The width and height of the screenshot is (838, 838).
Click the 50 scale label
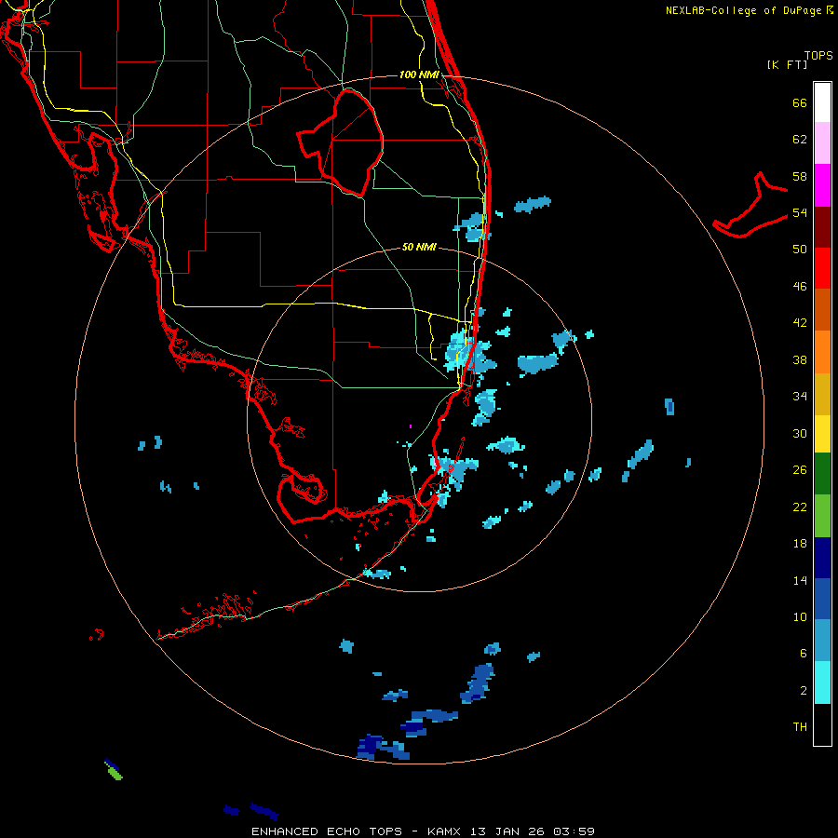(x=800, y=250)
